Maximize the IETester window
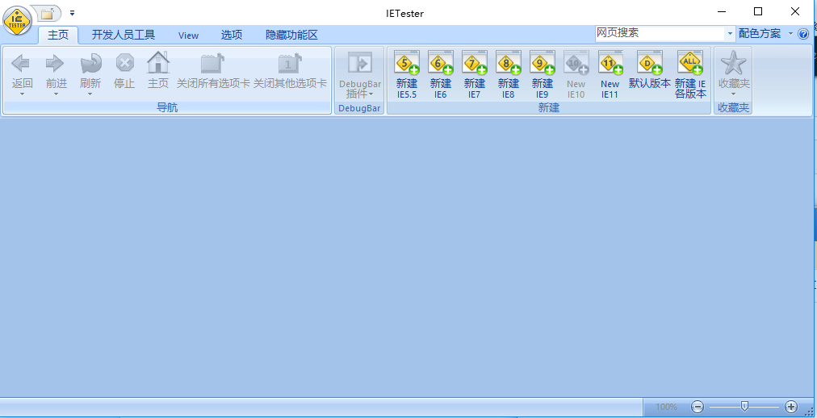Viewport: 817px width, 418px height. pyautogui.click(x=758, y=11)
